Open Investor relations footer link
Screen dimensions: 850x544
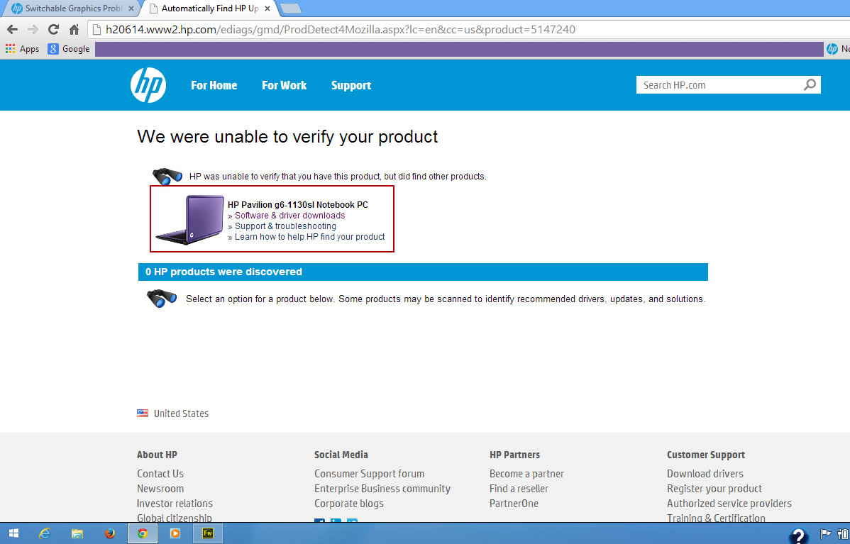click(175, 504)
